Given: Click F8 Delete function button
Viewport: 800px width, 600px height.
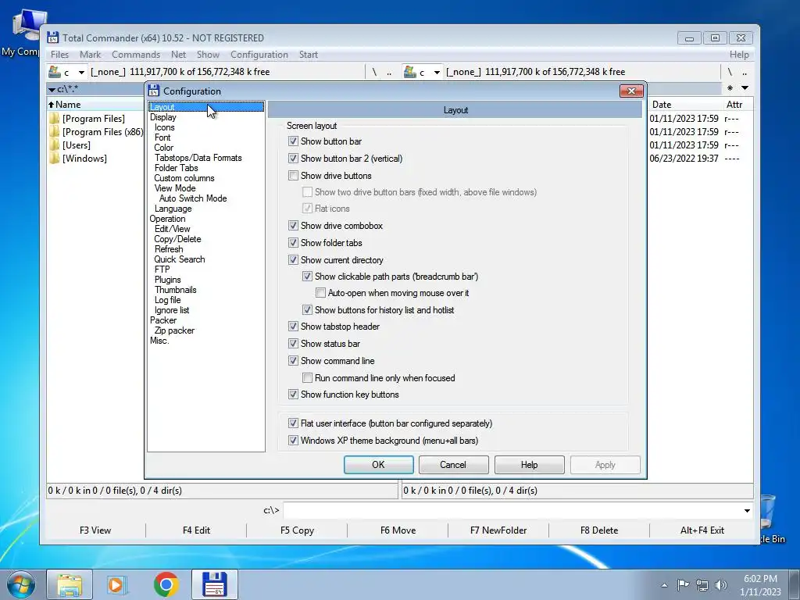Looking at the screenshot, I should [599, 530].
